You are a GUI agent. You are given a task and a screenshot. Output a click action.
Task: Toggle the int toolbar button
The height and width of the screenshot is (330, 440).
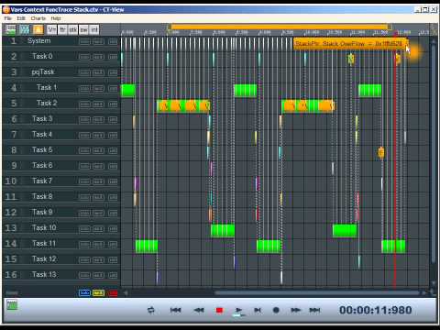(94, 29)
